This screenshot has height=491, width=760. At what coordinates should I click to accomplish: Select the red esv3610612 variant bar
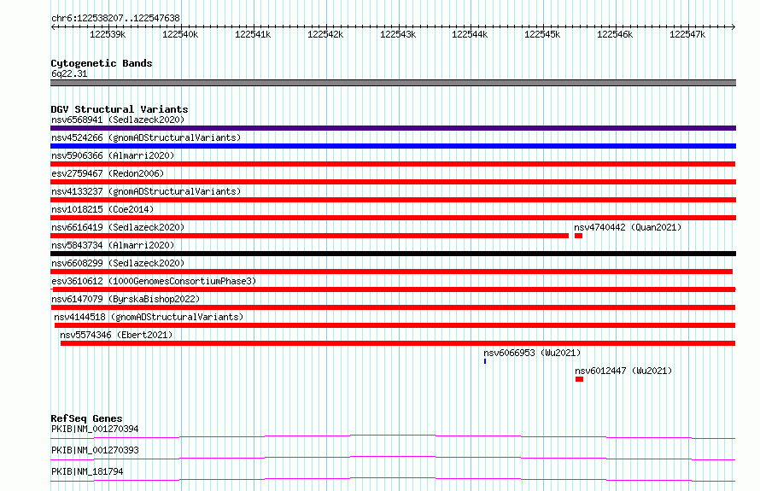[393, 289]
